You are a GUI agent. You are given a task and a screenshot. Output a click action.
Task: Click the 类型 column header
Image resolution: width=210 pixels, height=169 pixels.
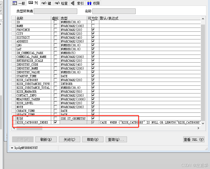(x=73, y=18)
